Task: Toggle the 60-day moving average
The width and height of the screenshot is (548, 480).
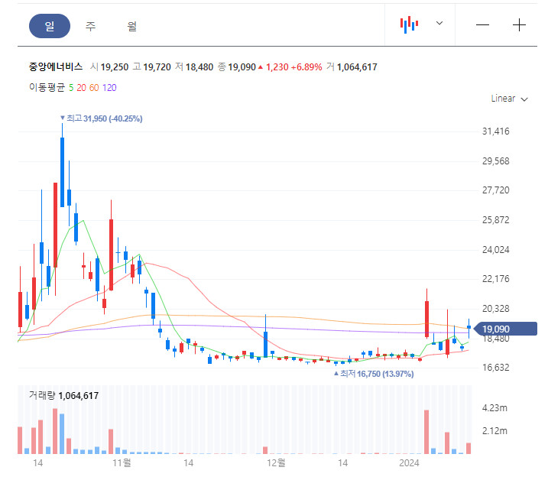Action: click(94, 88)
